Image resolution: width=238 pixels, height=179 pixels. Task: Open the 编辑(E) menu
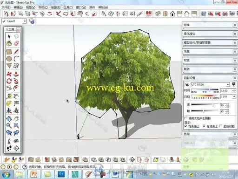click(18, 7)
